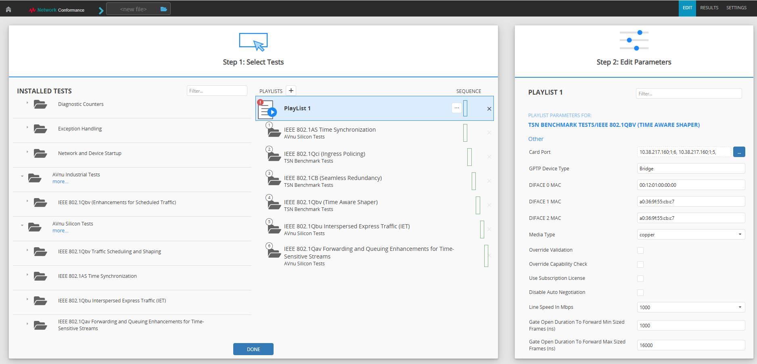
Task: Click installed IEEE 802.1Qbu IET folder icon
Action: (x=40, y=301)
